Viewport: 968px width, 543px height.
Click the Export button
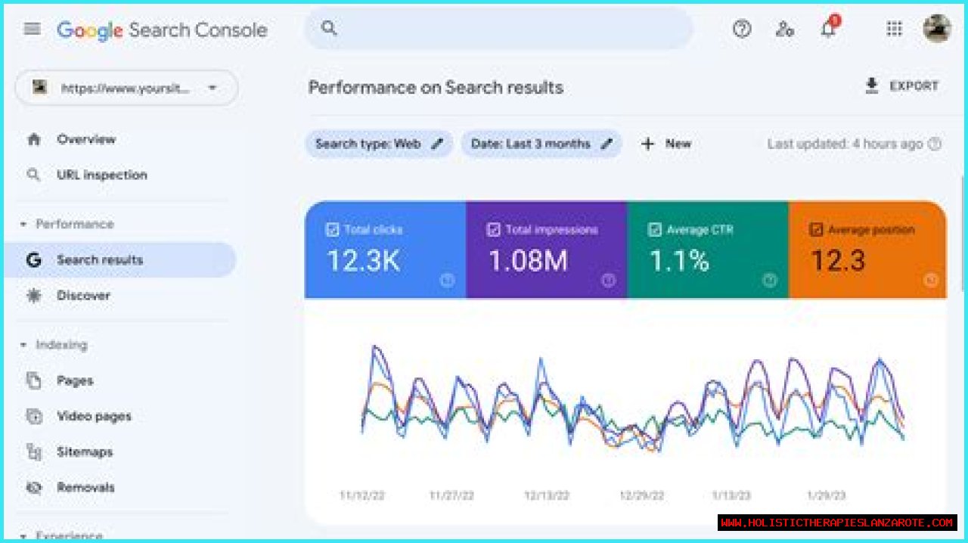(902, 86)
